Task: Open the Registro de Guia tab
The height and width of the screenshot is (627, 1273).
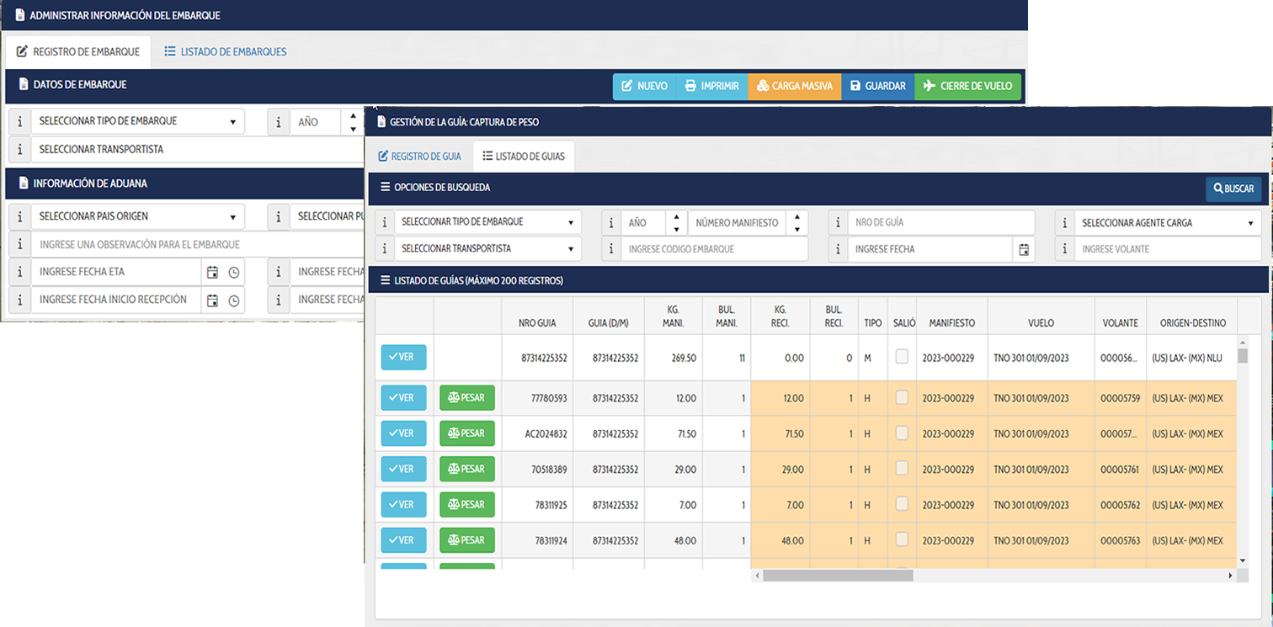Action: (419, 157)
